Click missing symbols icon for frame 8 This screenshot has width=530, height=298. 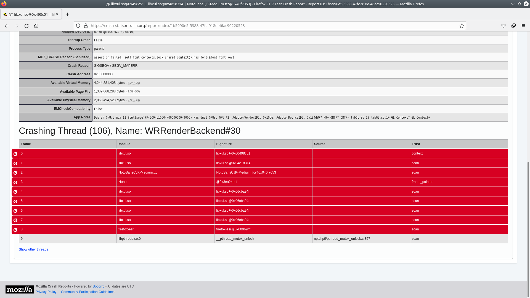[15, 230]
